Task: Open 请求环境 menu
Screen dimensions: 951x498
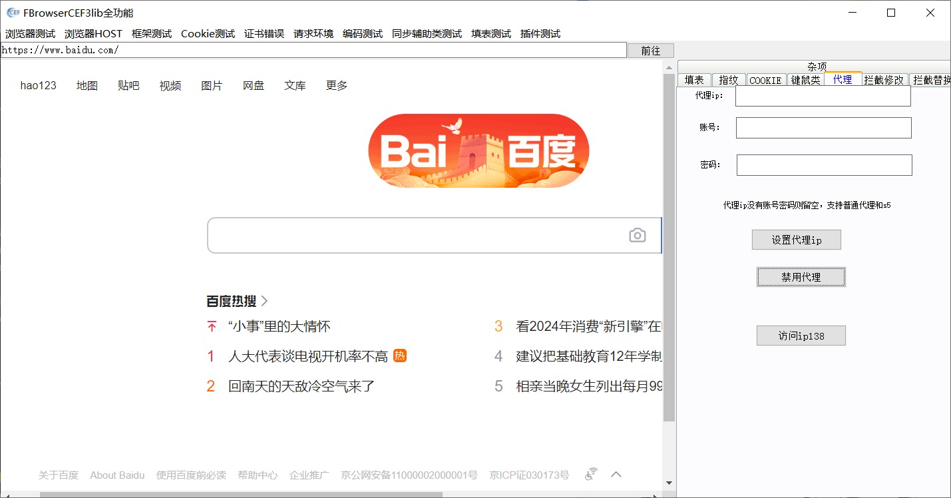Action: [313, 34]
